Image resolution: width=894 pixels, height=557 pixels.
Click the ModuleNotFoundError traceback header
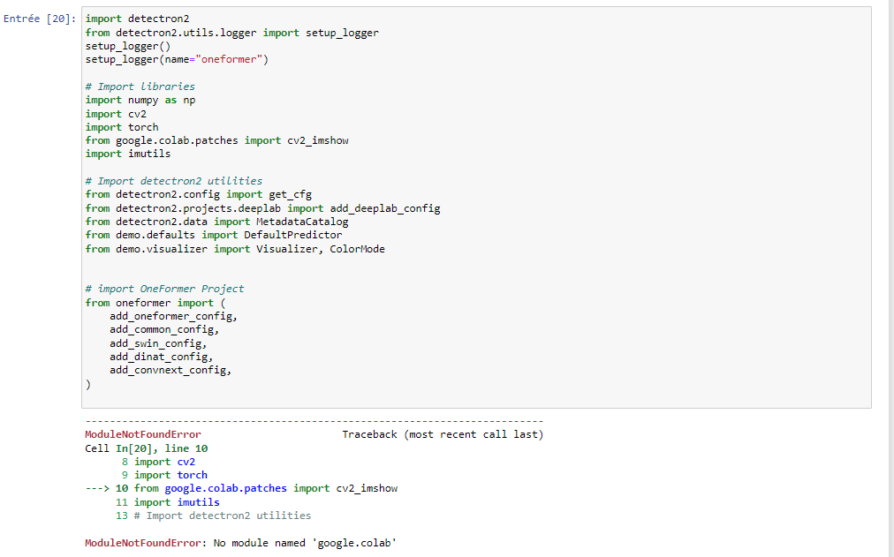click(134, 433)
